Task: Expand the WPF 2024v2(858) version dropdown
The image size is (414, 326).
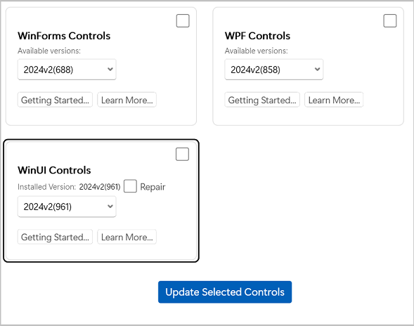Action: pyautogui.click(x=274, y=70)
